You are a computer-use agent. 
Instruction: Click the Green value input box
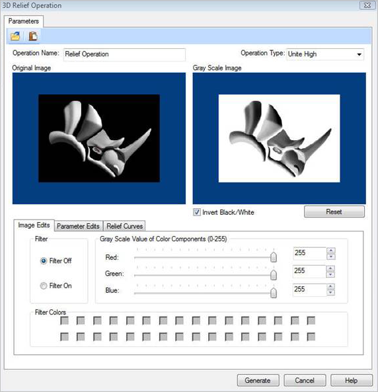309,271
